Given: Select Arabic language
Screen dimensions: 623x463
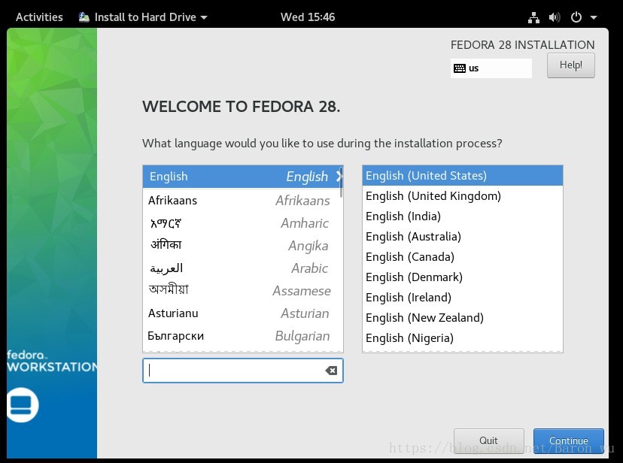Looking at the screenshot, I should pos(242,268).
